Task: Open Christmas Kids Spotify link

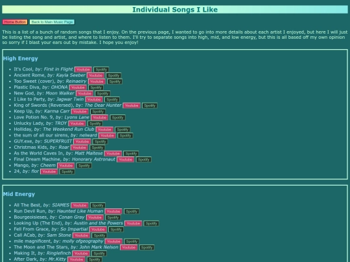Action: tap(97, 147)
